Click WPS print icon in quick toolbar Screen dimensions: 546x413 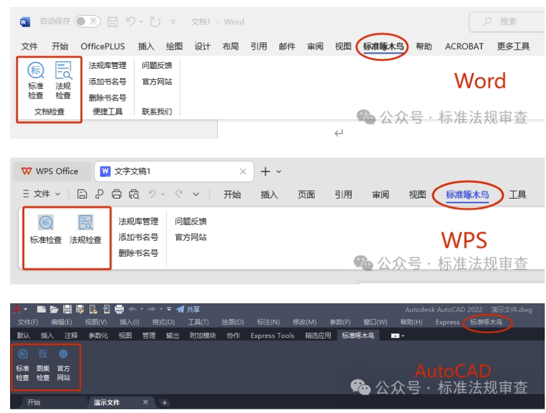coord(117,194)
